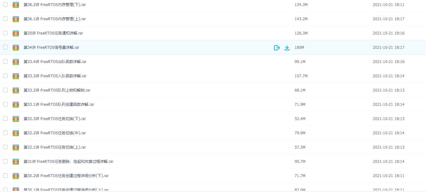This screenshot has width=426, height=192.
Task: Click the date "2021-10-21 18:16" on the 第35讲 row
Action: [389, 33]
